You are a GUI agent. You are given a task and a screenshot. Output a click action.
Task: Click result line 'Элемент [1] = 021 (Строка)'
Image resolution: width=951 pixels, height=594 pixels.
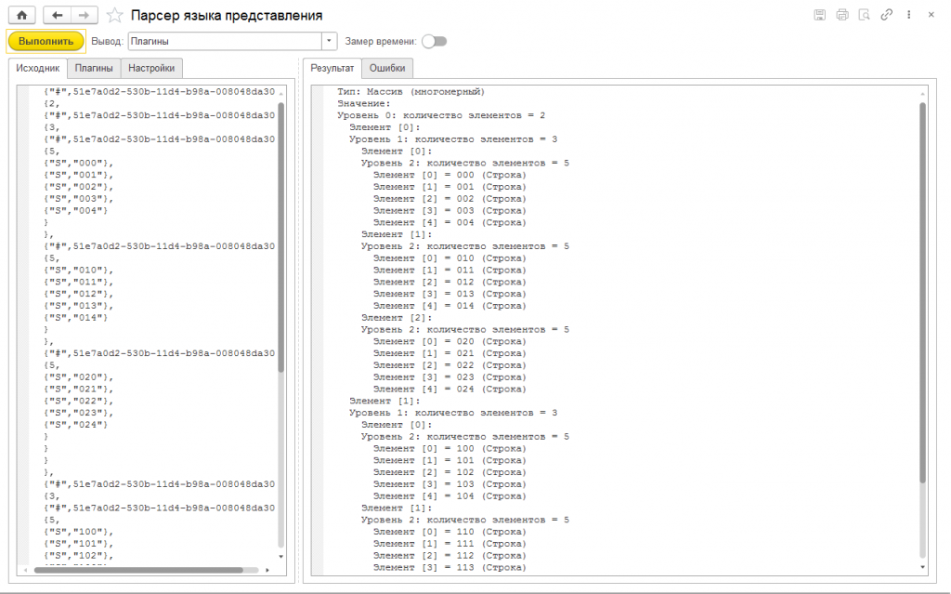pyautogui.click(x=449, y=353)
